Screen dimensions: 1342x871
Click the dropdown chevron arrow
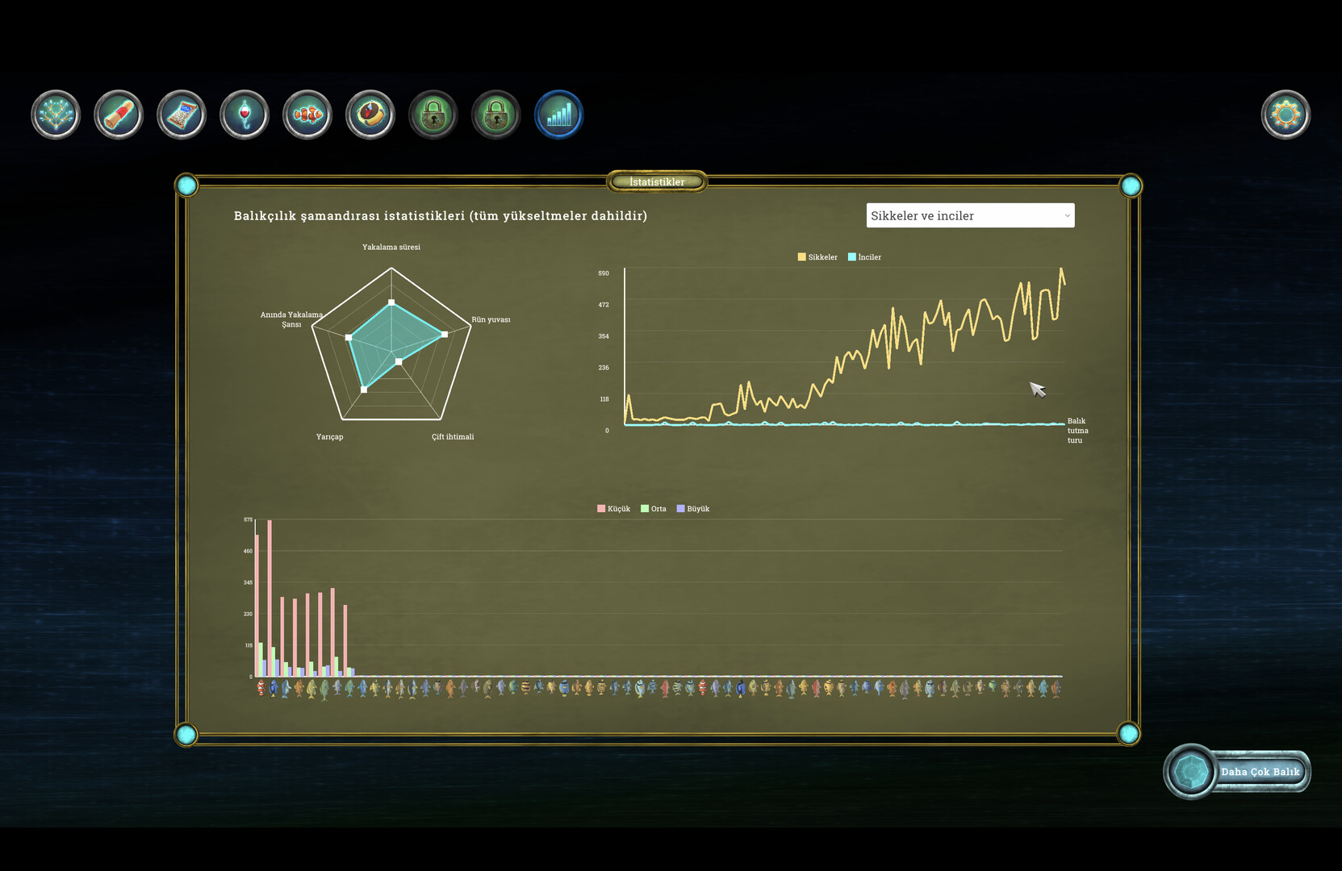click(1067, 216)
